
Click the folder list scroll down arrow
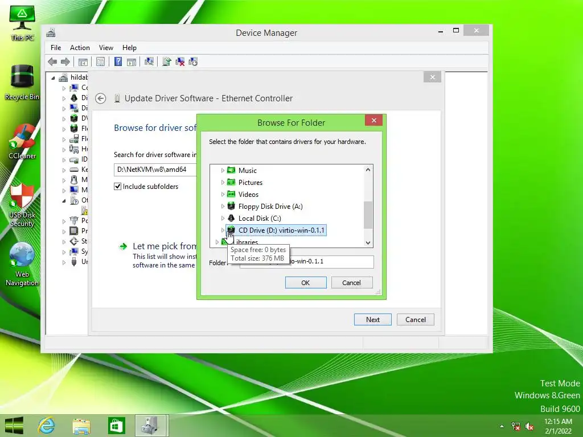[368, 242]
